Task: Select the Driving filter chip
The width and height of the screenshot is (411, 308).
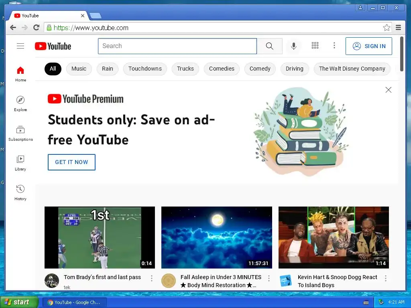Action: (295, 69)
